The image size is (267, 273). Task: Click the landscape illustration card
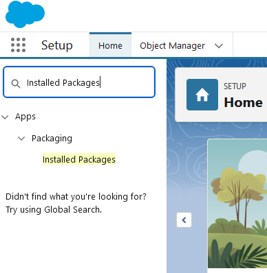237,204
